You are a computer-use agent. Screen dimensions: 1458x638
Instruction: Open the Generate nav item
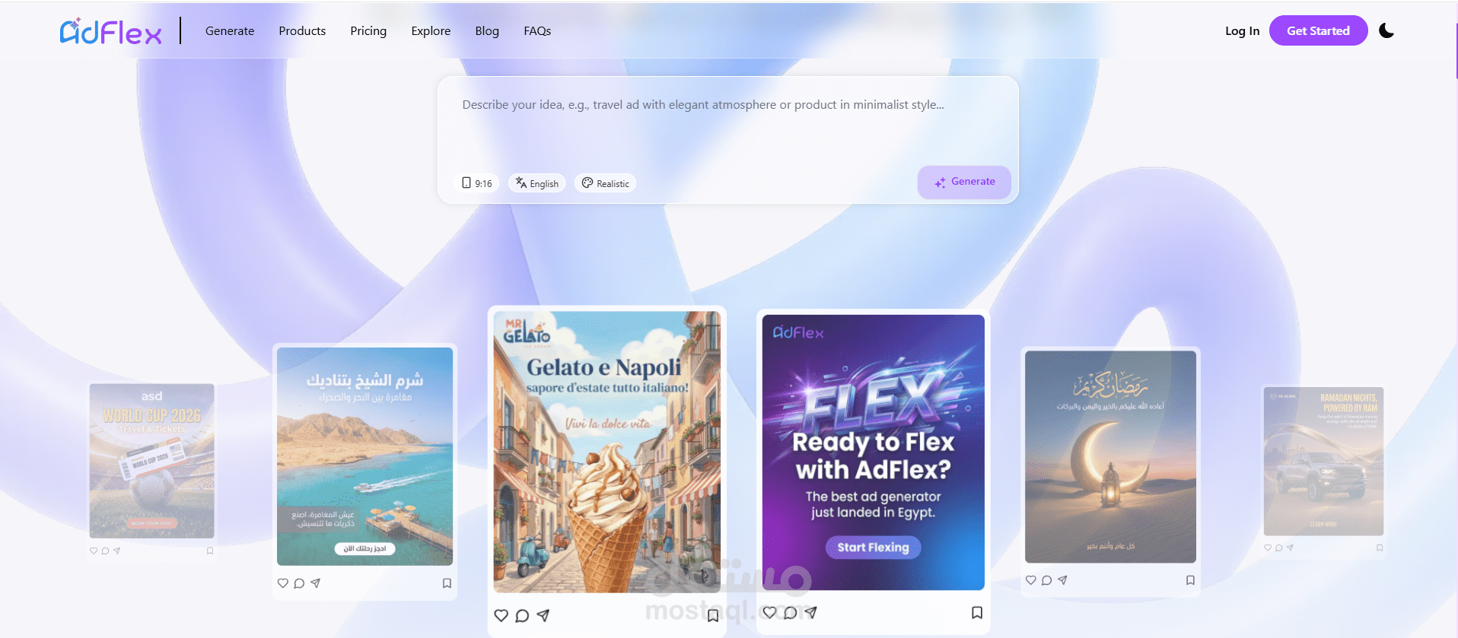point(230,31)
